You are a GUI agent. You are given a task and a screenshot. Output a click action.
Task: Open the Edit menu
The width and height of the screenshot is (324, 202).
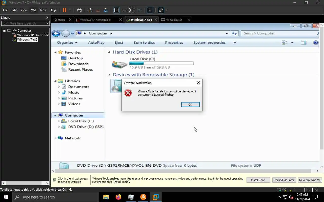tap(14, 10)
